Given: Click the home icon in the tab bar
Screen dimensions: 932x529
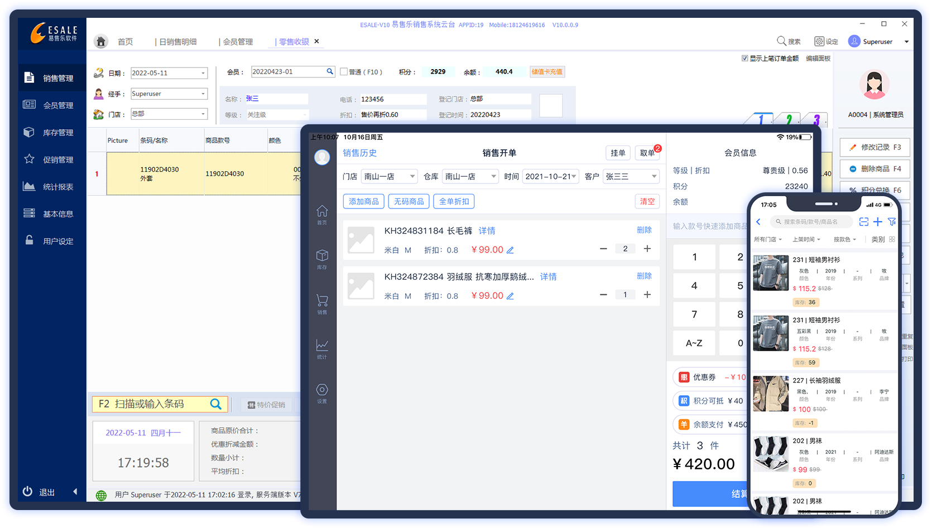Looking at the screenshot, I should tap(100, 42).
